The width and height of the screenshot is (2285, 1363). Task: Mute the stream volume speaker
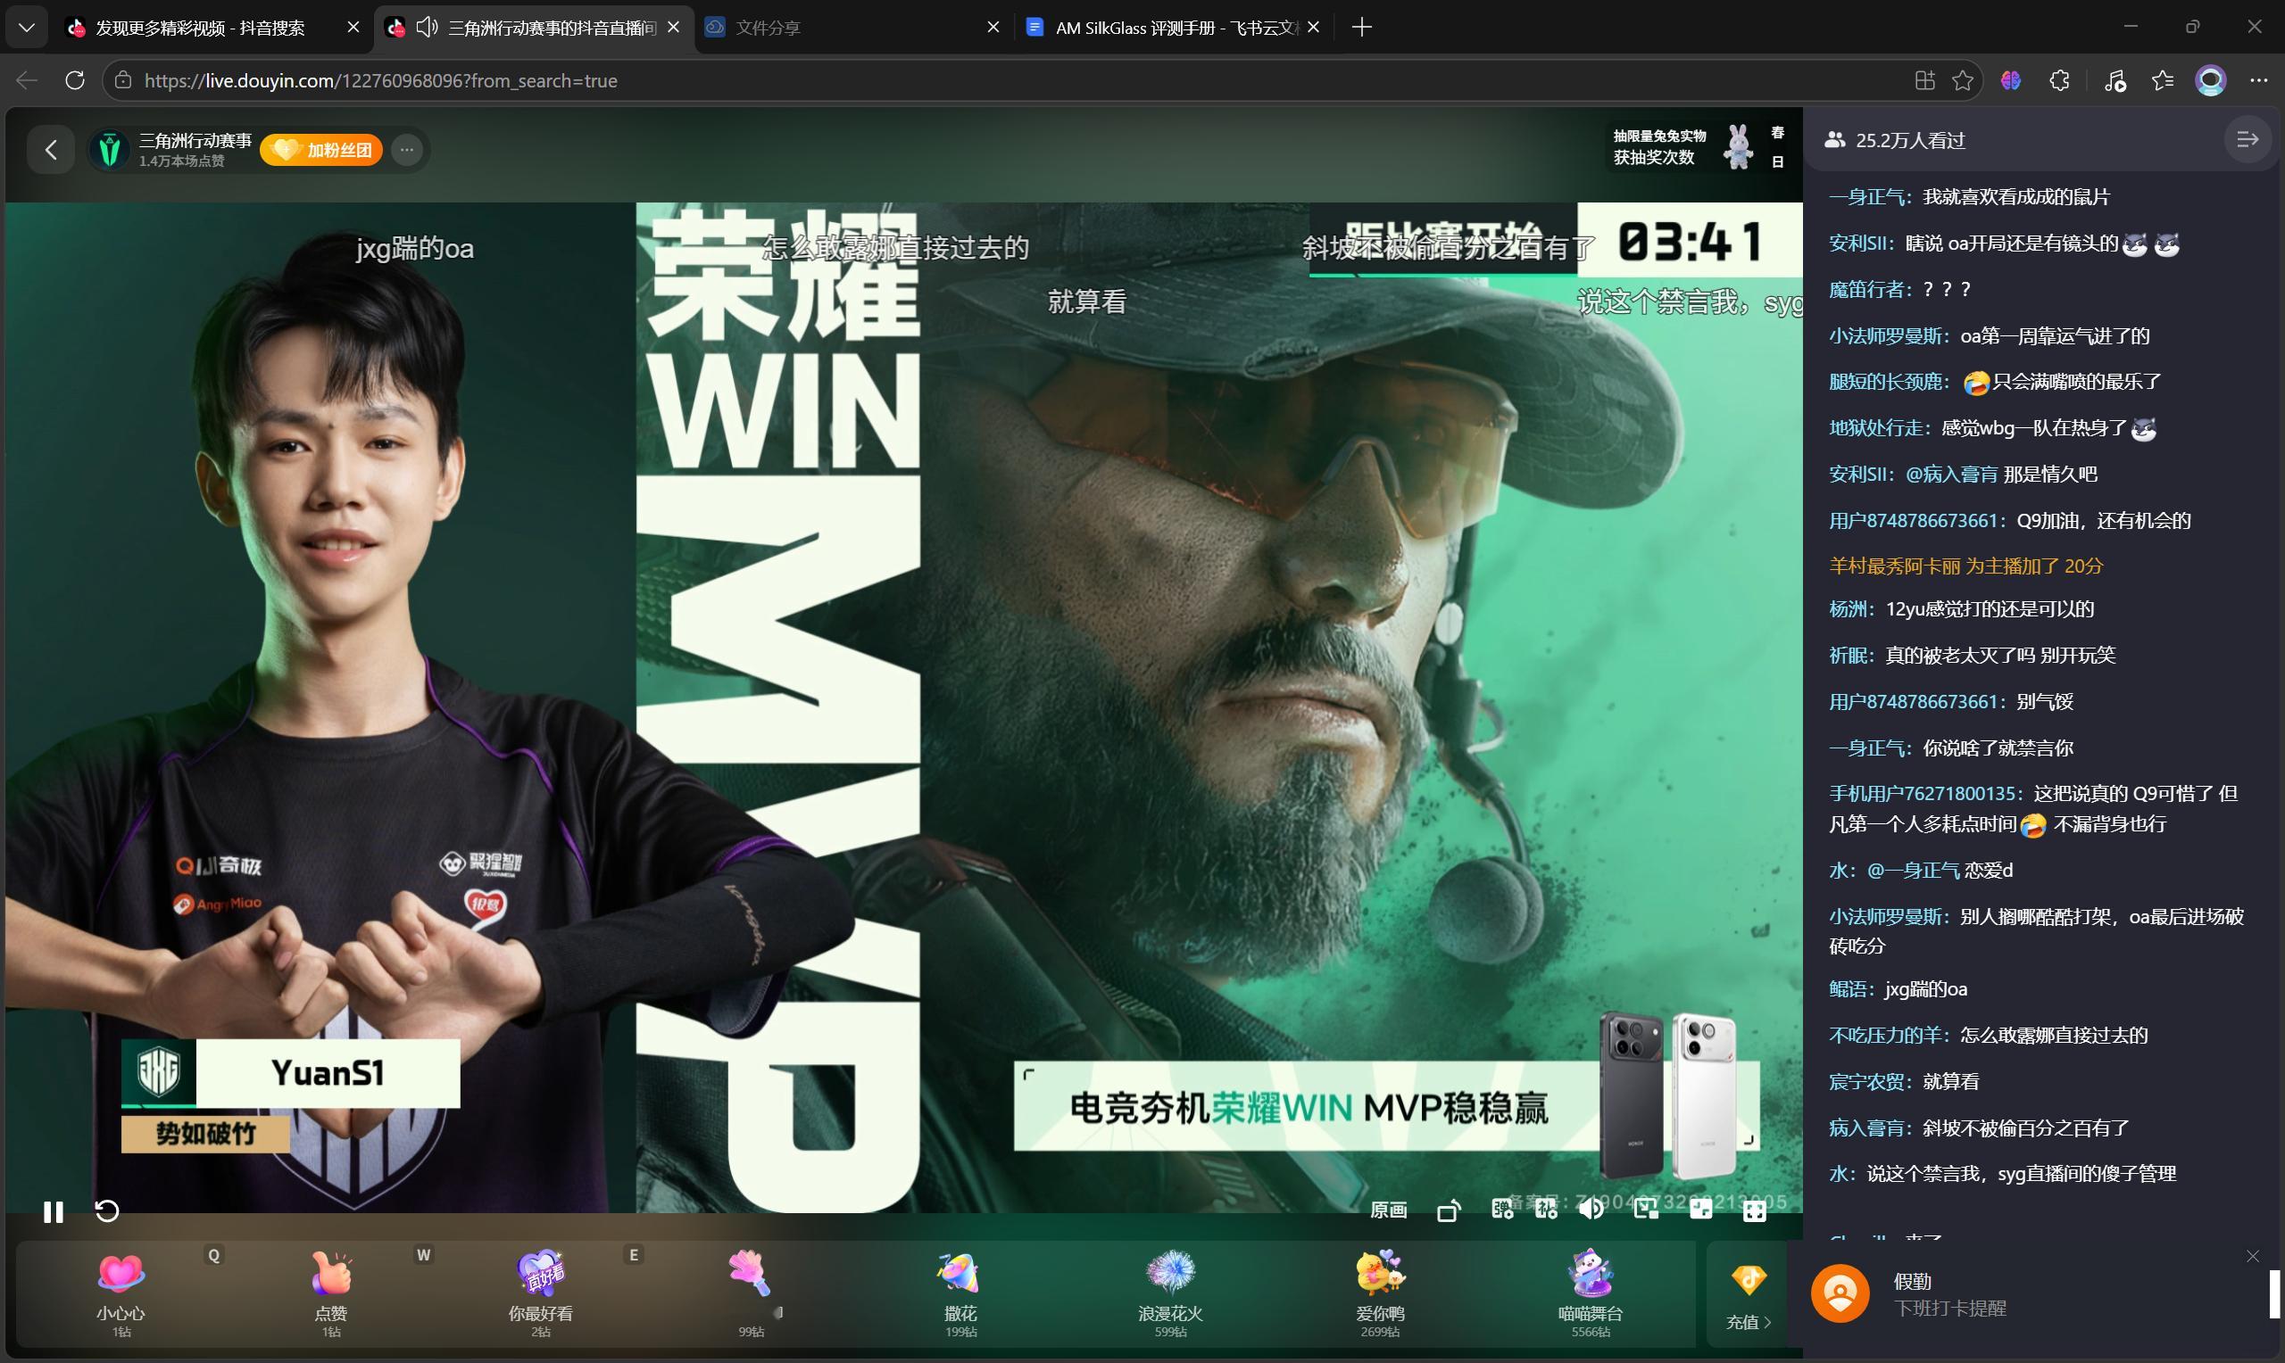tap(1591, 1210)
